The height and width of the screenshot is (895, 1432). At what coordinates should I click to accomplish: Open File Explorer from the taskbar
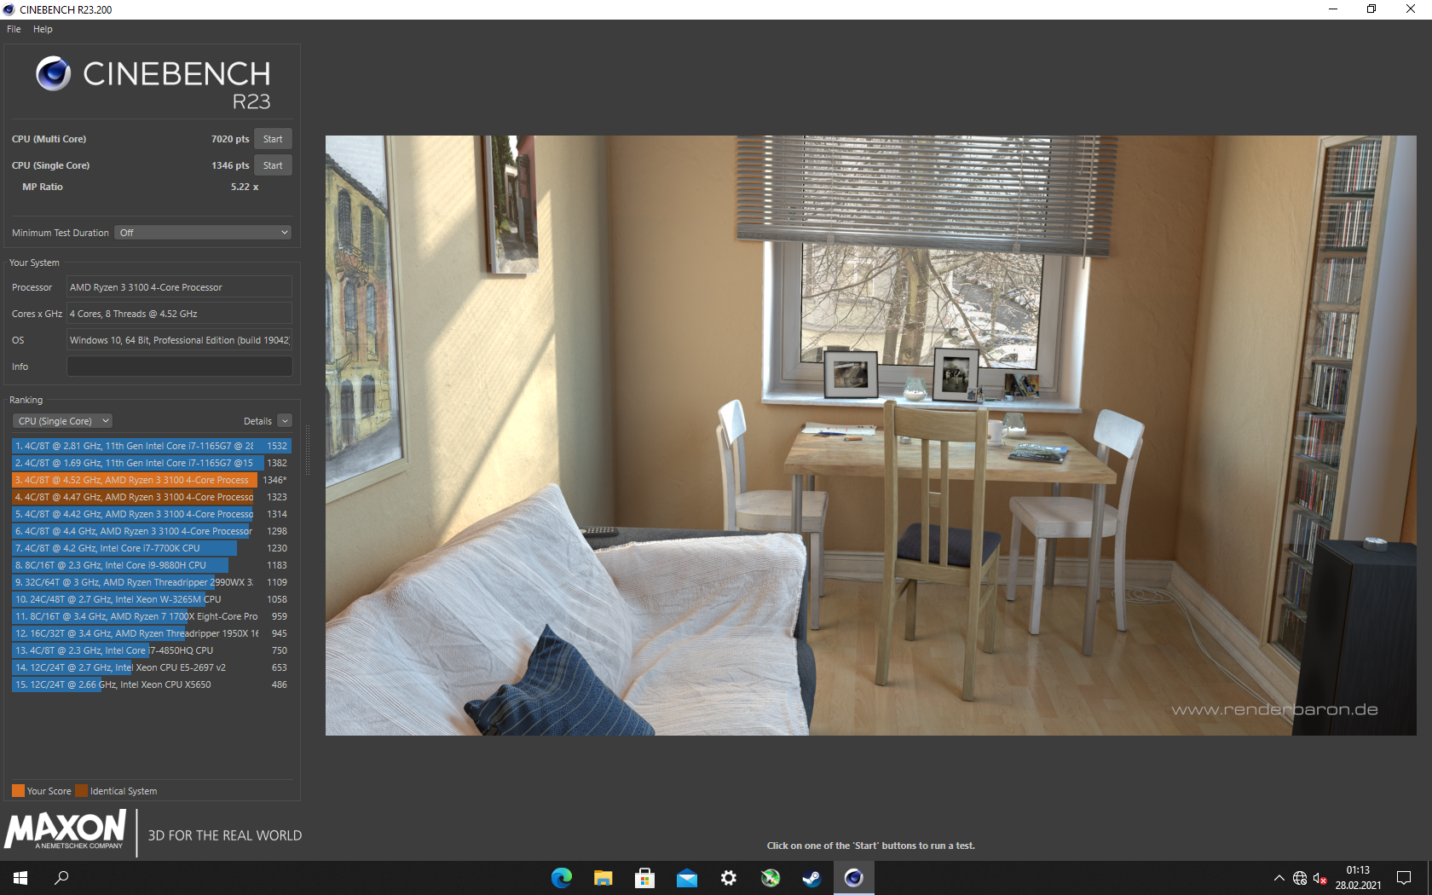tap(603, 878)
